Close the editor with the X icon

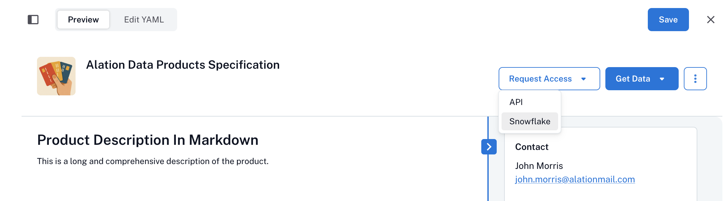(x=710, y=20)
